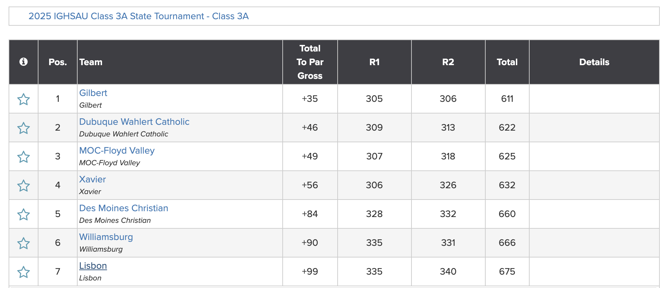Click the R1 column header
Image resolution: width=667 pixels, height=288 pixels.
tap(374, 62)
